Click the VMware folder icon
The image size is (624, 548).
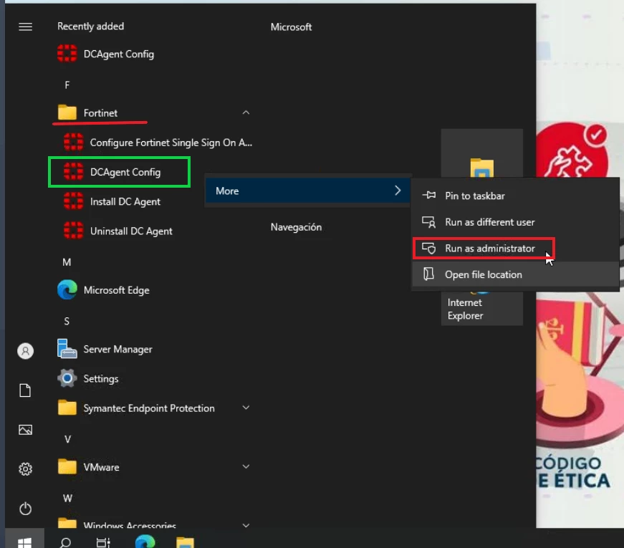67,467
